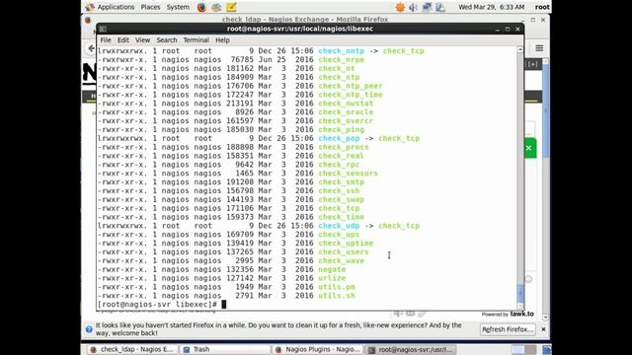Click the info icon in Firefox notification bar
This screenshot has width=632, height=355.
click(89, 329)
